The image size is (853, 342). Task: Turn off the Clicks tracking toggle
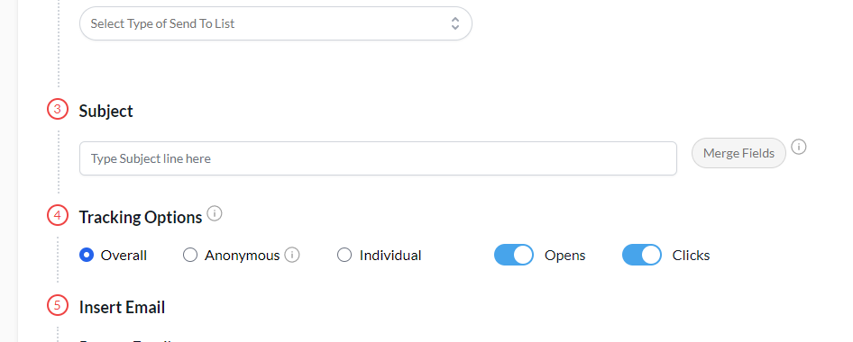642,255
